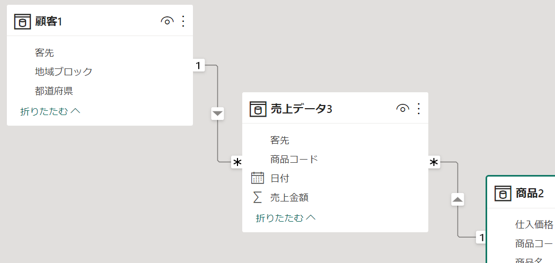Select the 客先 field in 売上データ3
The width and height of the screenshot is (555, 263).
[280, 140]
